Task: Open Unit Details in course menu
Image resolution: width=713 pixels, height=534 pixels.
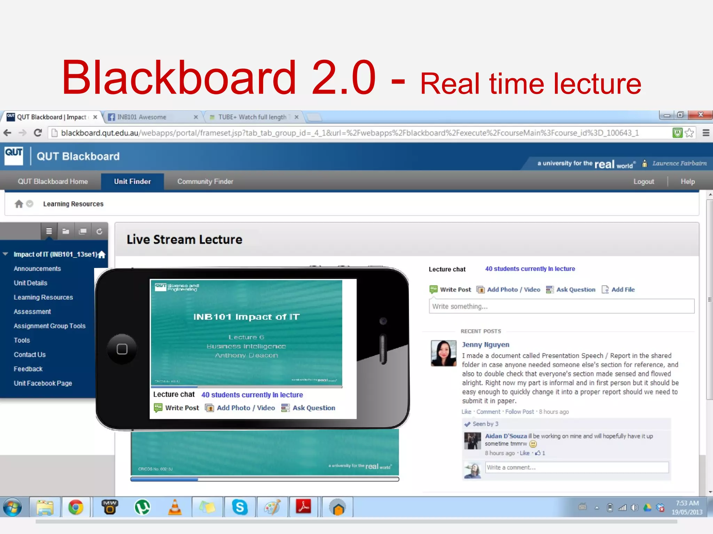Action: 30,283
